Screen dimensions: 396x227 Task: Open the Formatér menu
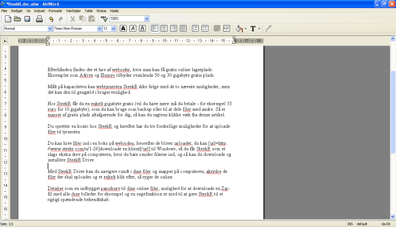click(x=55, y=11)
